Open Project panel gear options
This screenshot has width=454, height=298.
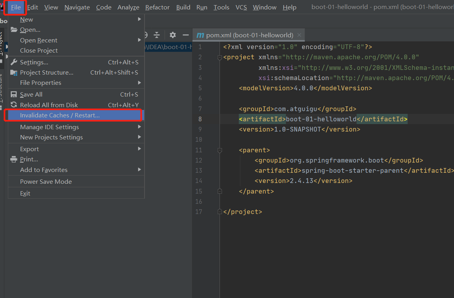[x=173, y=35]
